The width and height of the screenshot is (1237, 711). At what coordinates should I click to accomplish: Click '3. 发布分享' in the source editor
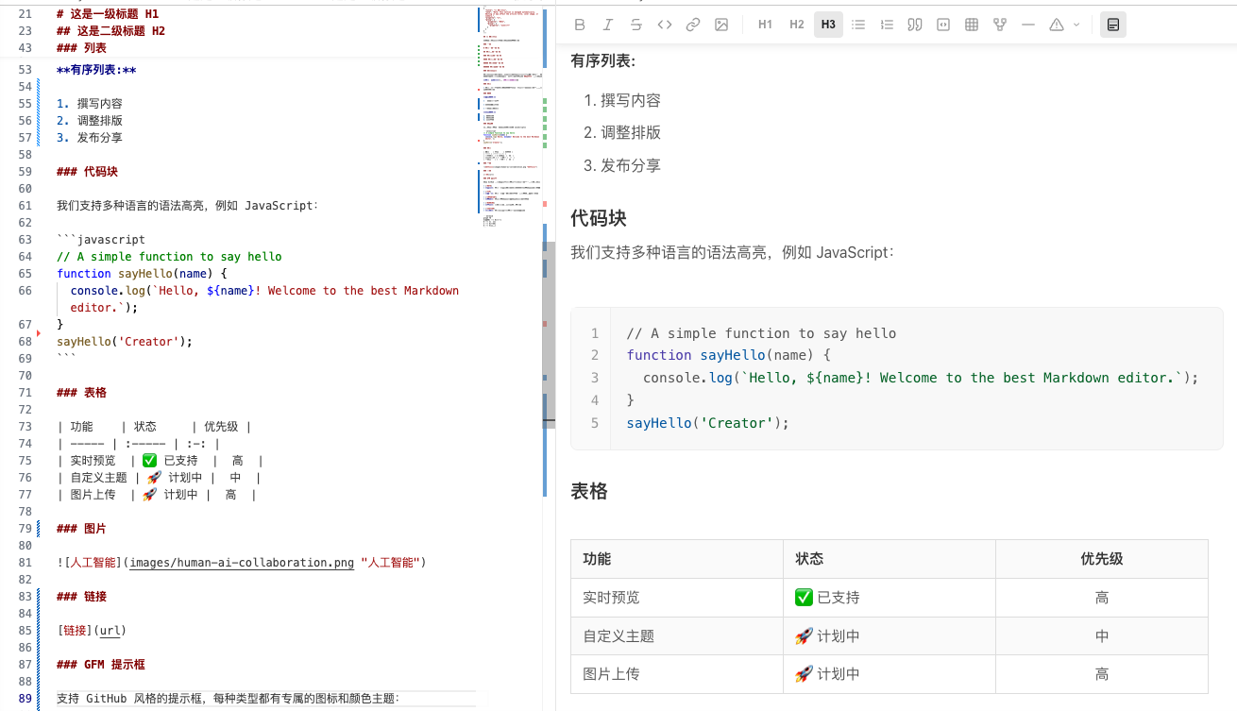click(90, 138)
